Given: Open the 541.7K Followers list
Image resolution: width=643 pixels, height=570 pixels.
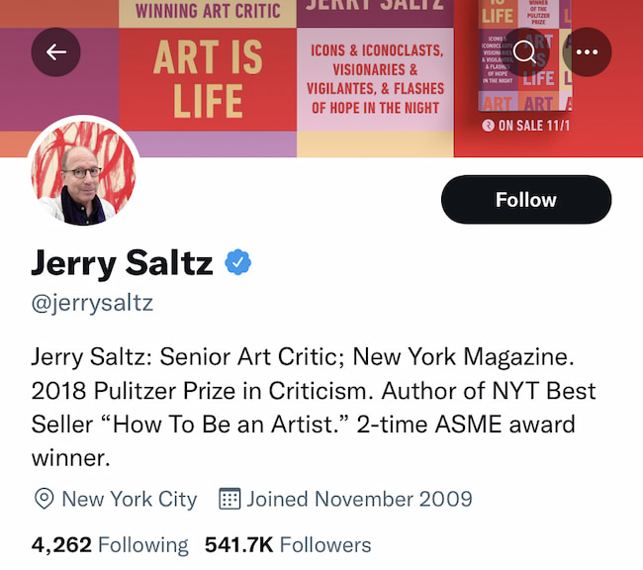Looking at the screenshot, I should 288,544.
